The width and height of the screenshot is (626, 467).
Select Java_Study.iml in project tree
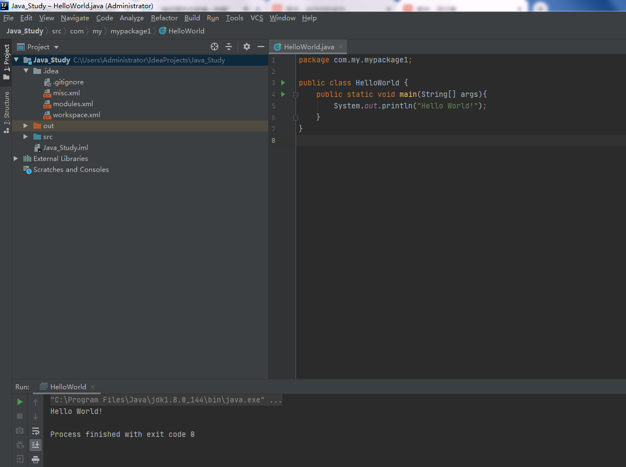(65, 148)
